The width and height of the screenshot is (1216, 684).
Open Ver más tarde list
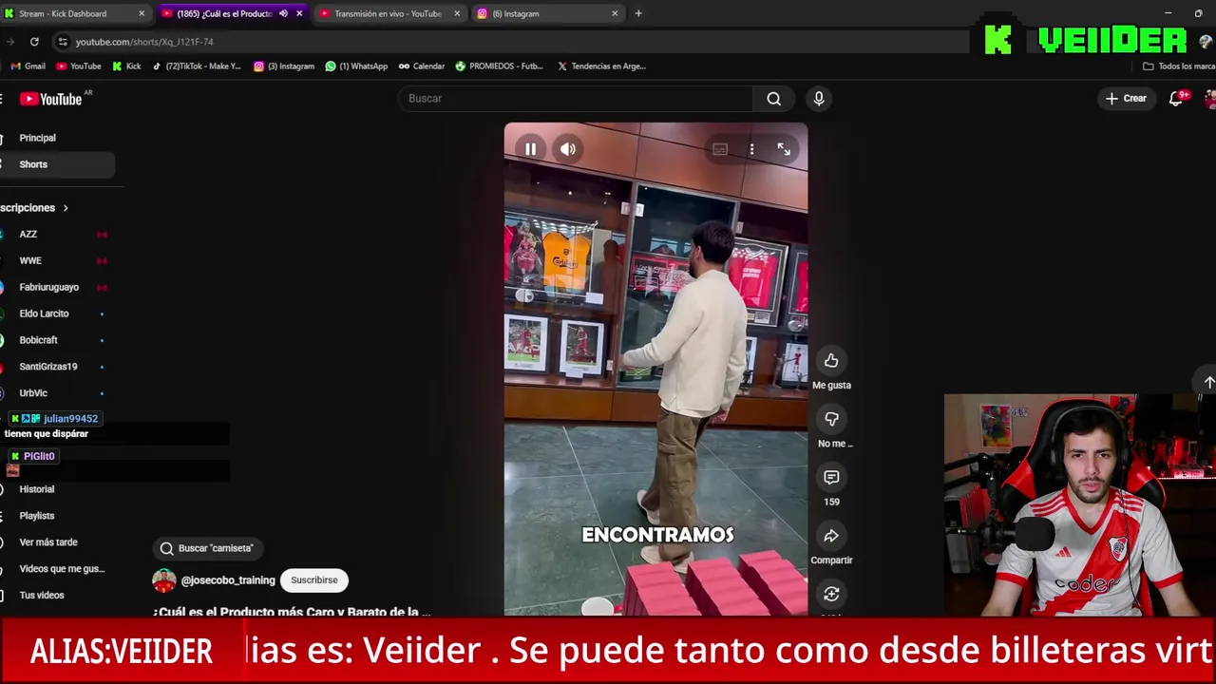click(48, 542)
